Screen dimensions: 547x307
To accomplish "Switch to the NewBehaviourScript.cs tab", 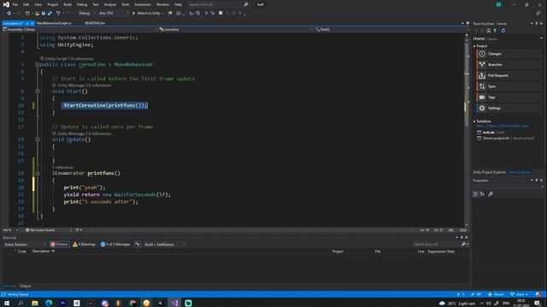I will tap(54, 23).
